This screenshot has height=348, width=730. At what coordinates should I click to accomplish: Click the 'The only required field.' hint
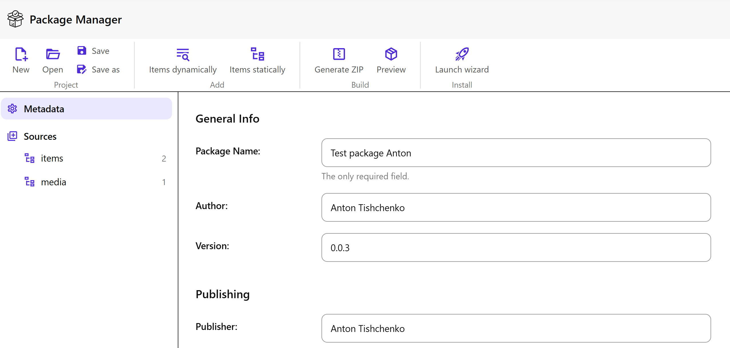(365, 176)
